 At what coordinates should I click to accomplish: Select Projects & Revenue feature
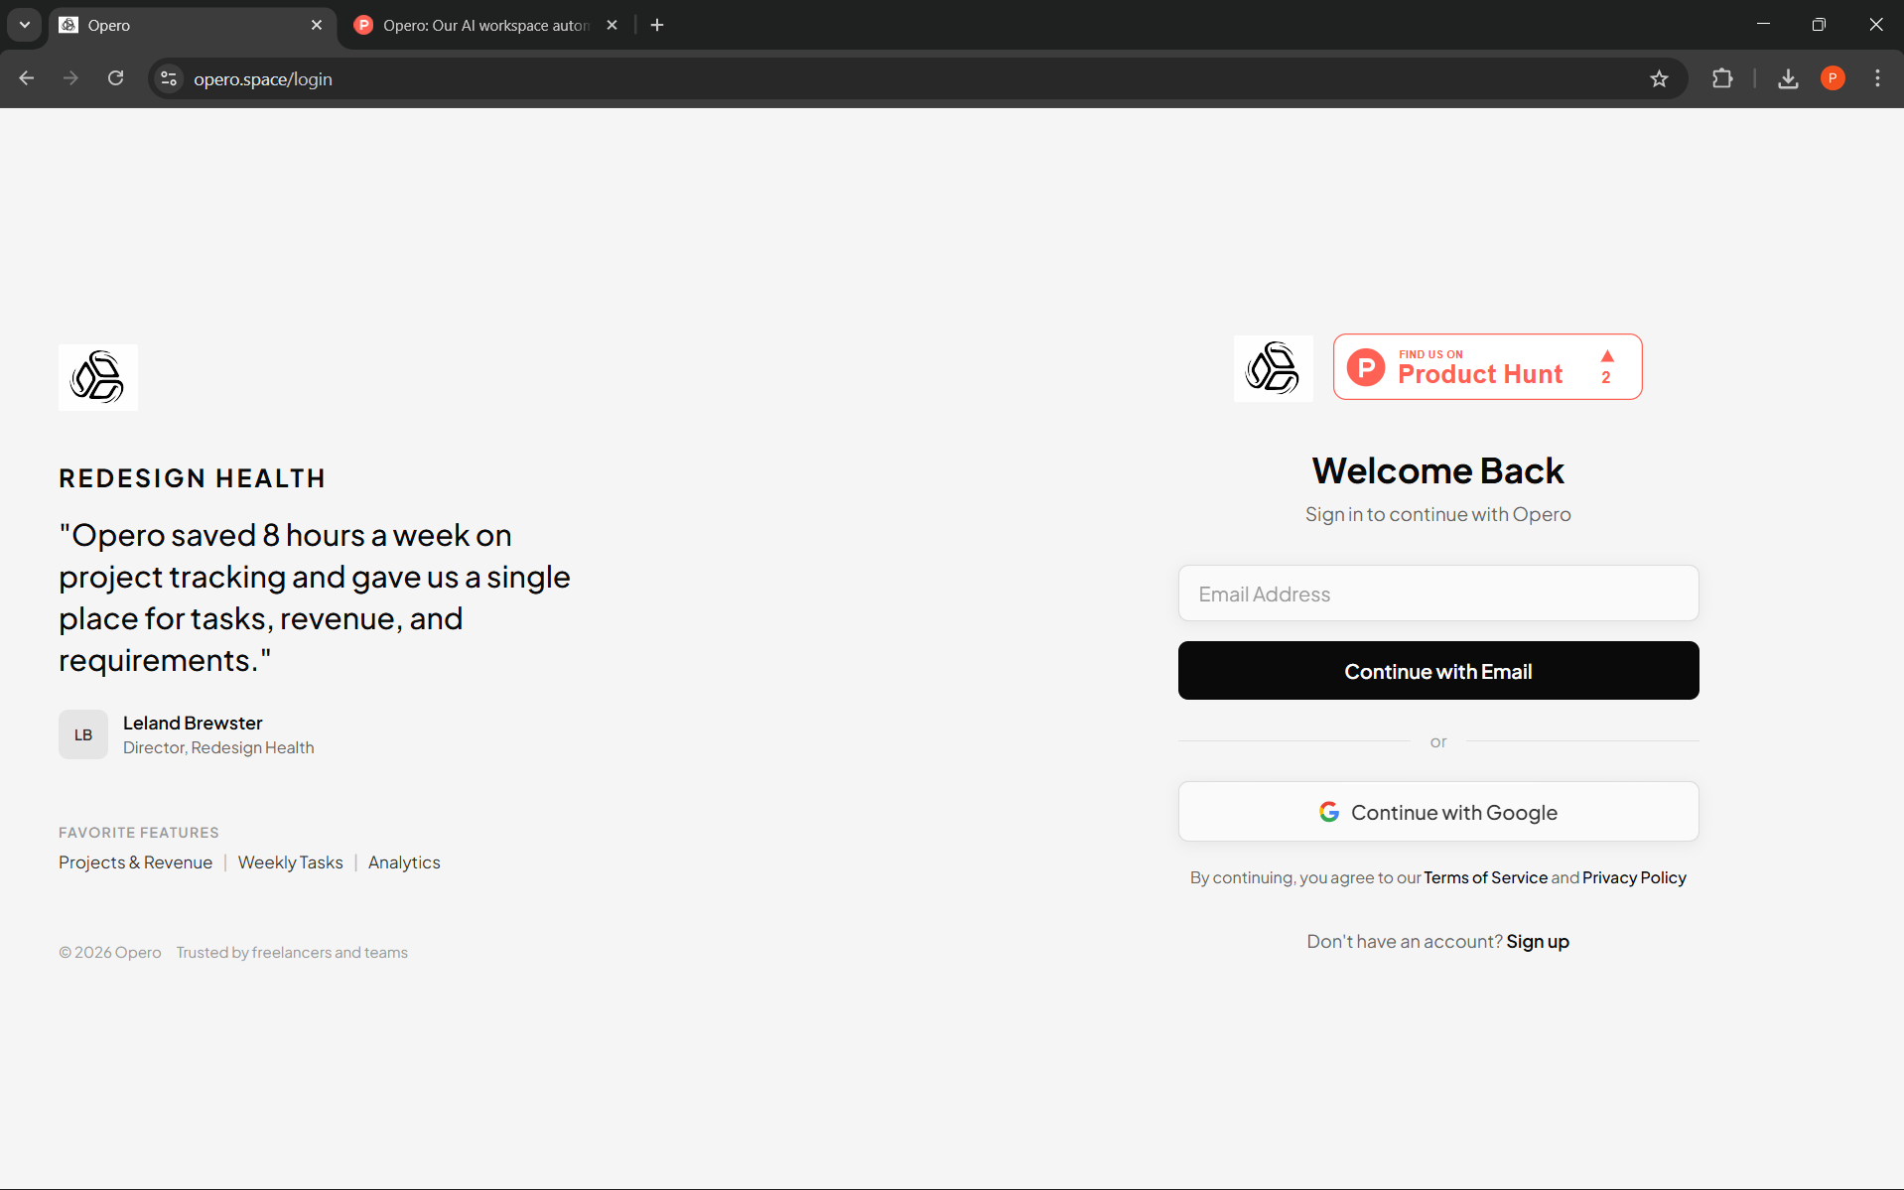point(135,862)
